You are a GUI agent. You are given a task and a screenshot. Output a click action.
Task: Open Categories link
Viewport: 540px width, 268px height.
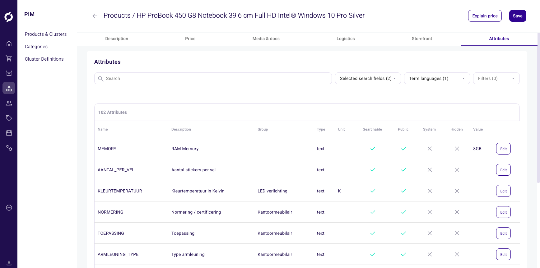[x=36, y=47]
